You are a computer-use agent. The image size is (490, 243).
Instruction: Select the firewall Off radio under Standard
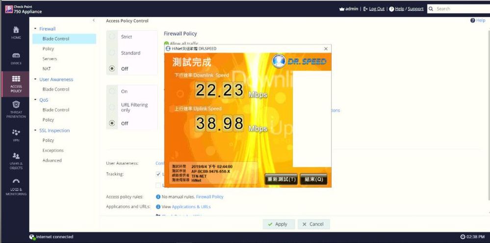pos(112,69)
